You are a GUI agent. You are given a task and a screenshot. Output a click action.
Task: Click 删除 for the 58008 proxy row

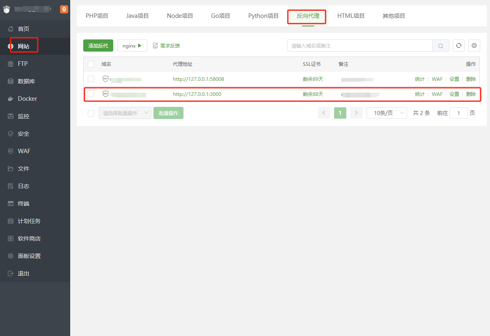[x=471, y=79]
